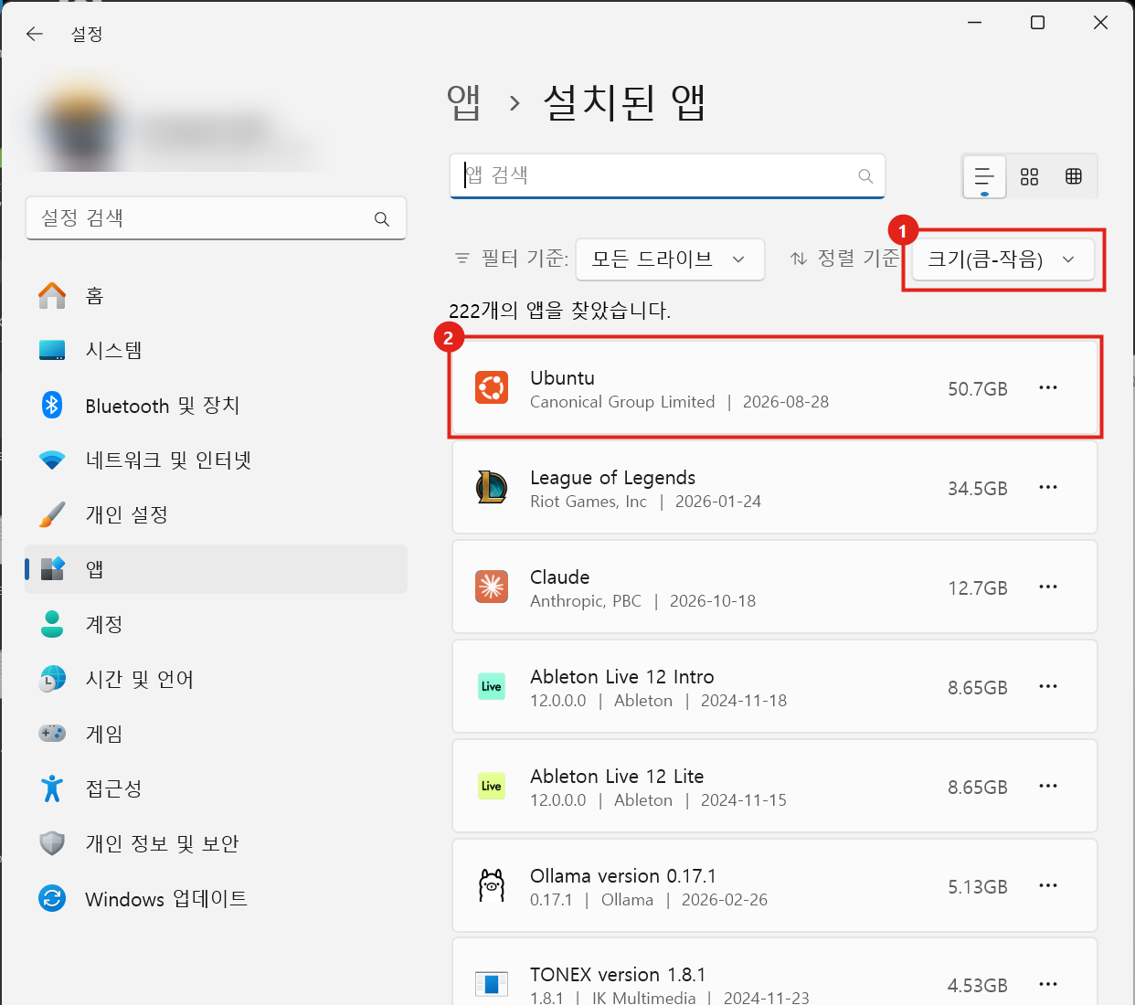
Task: Focus the 설정 검색 input field
Action: point(216,218)
